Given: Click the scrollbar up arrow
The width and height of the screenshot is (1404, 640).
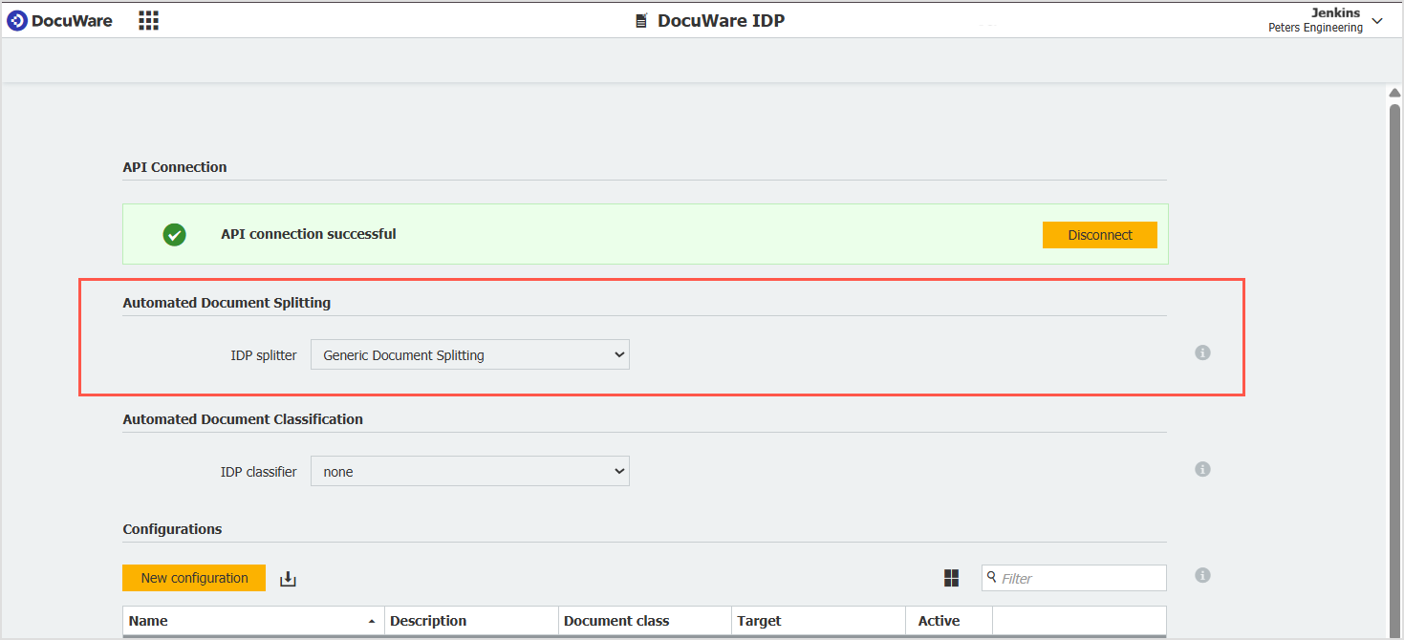Looking at the screenshot, I should 1394,93.
